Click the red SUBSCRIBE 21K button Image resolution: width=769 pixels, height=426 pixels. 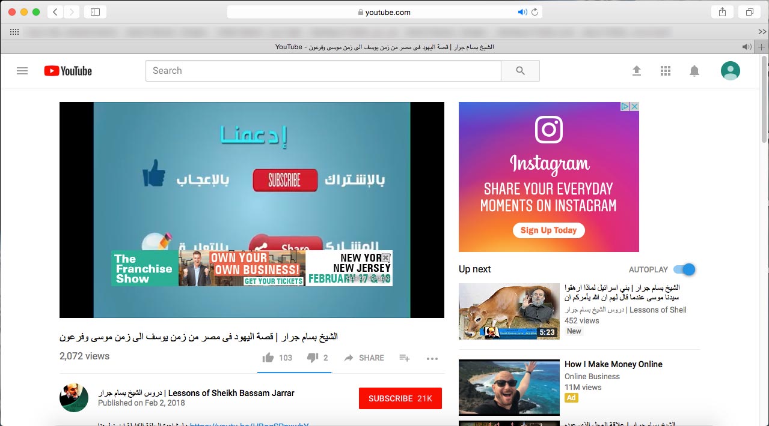click(400, 398)
